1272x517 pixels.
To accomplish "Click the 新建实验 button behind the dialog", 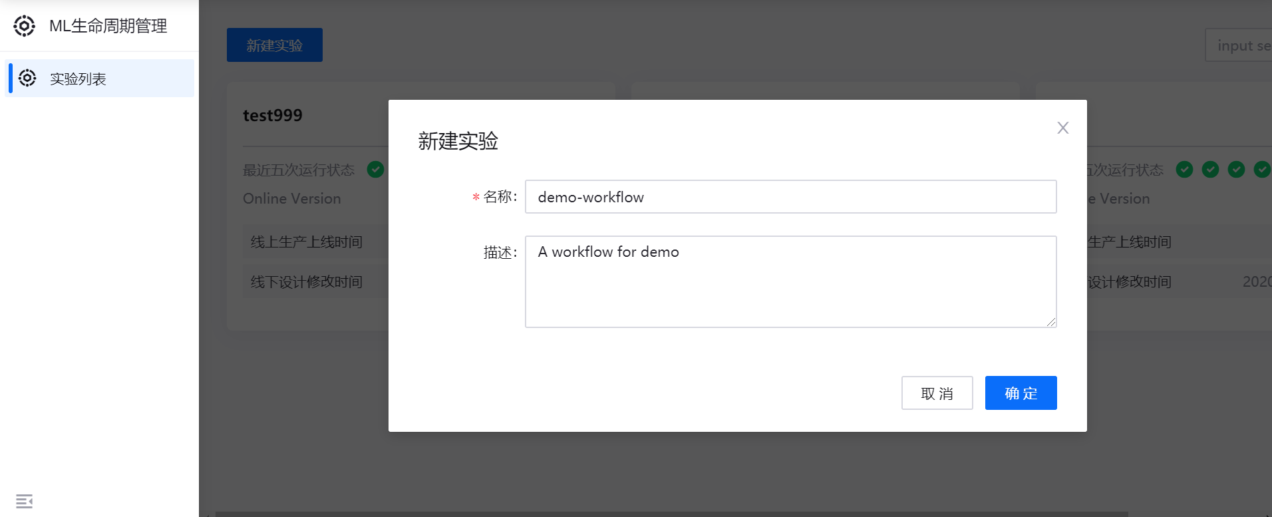I will [274, 45].
